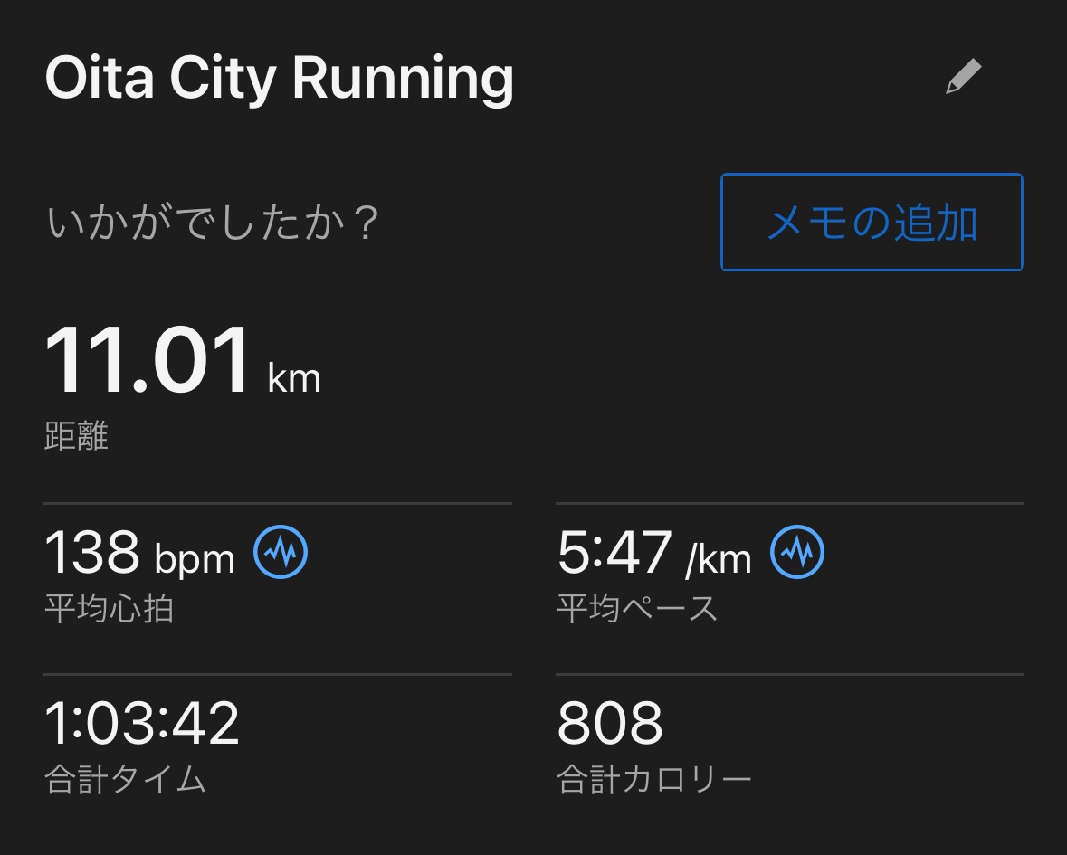Select the Oita City Running title
This screenshot has height=855, width=1067.
point(279,80)
